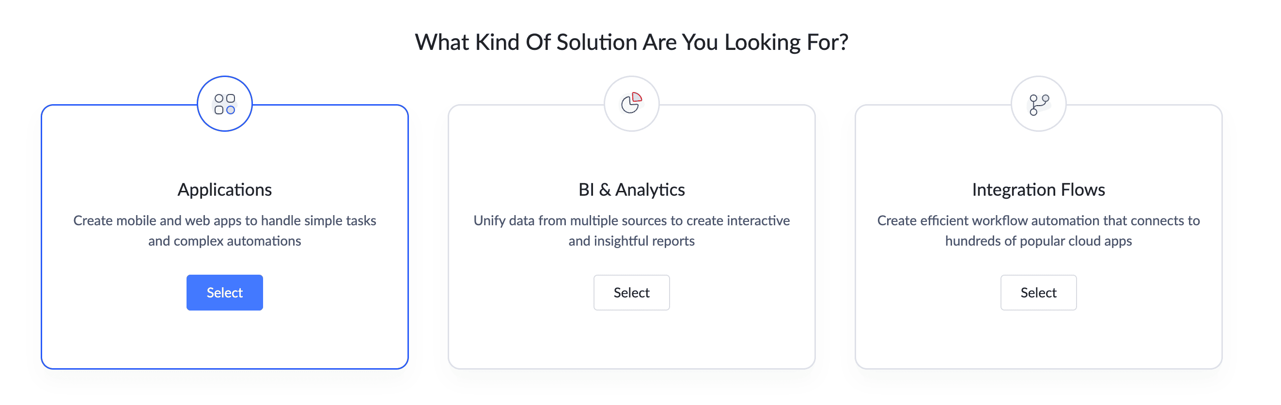Screen dimensions: 1281x405
Task: Click the word 'Looking' in the page heading
Action: click(762, 42)
